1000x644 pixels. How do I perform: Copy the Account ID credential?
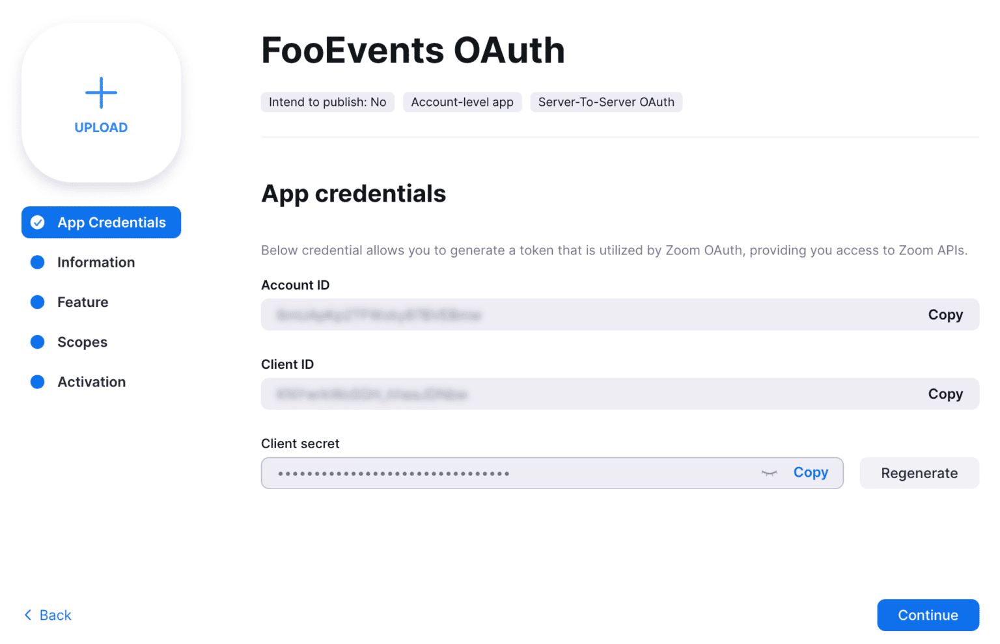point(945,314)
